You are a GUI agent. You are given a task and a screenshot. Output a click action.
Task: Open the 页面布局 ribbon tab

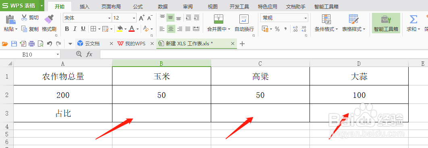tap(111, 6)
